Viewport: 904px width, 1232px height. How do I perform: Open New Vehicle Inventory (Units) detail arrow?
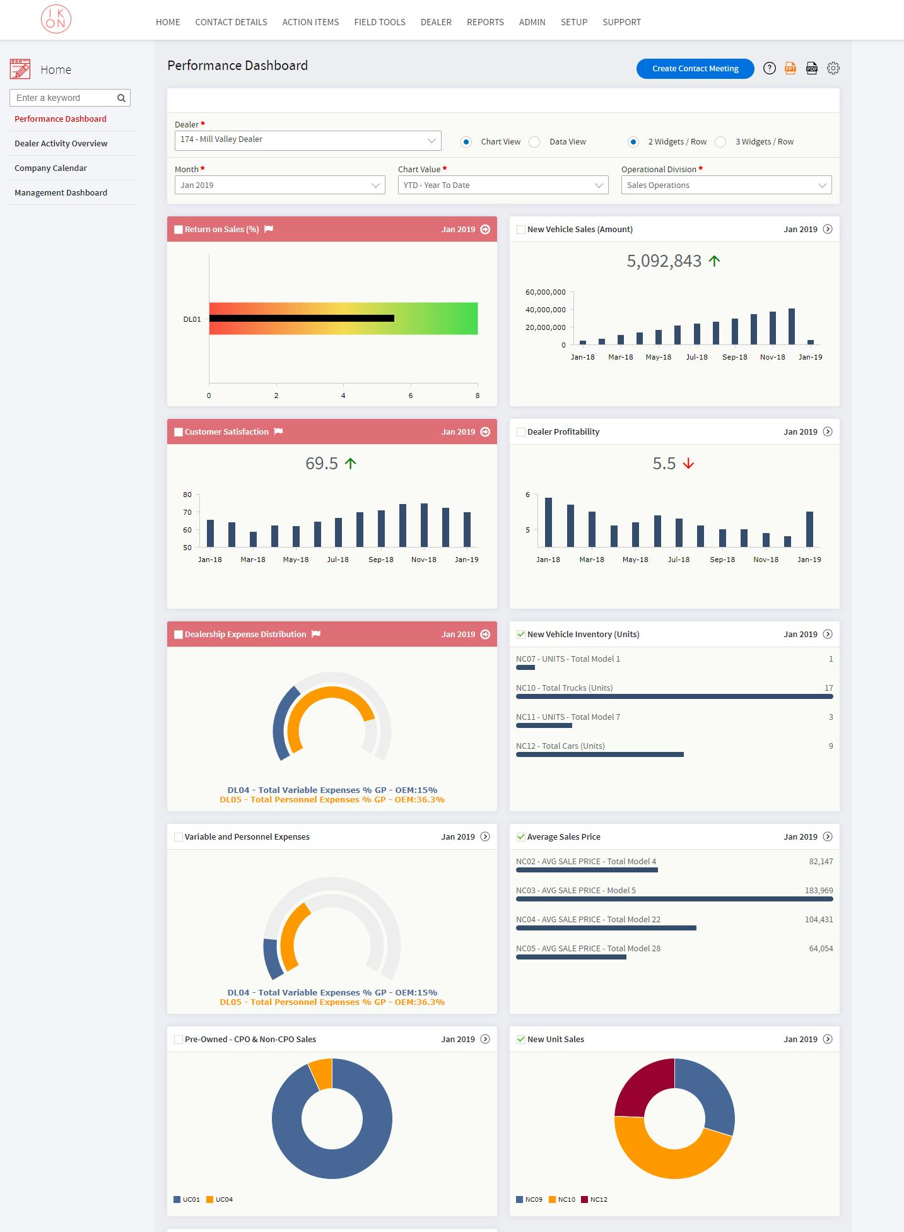coord(828,634)
